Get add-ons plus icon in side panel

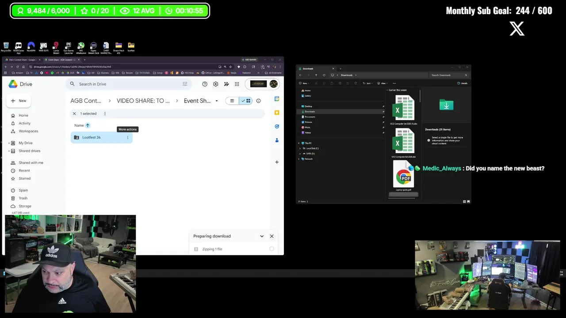[x=277, y=162]
